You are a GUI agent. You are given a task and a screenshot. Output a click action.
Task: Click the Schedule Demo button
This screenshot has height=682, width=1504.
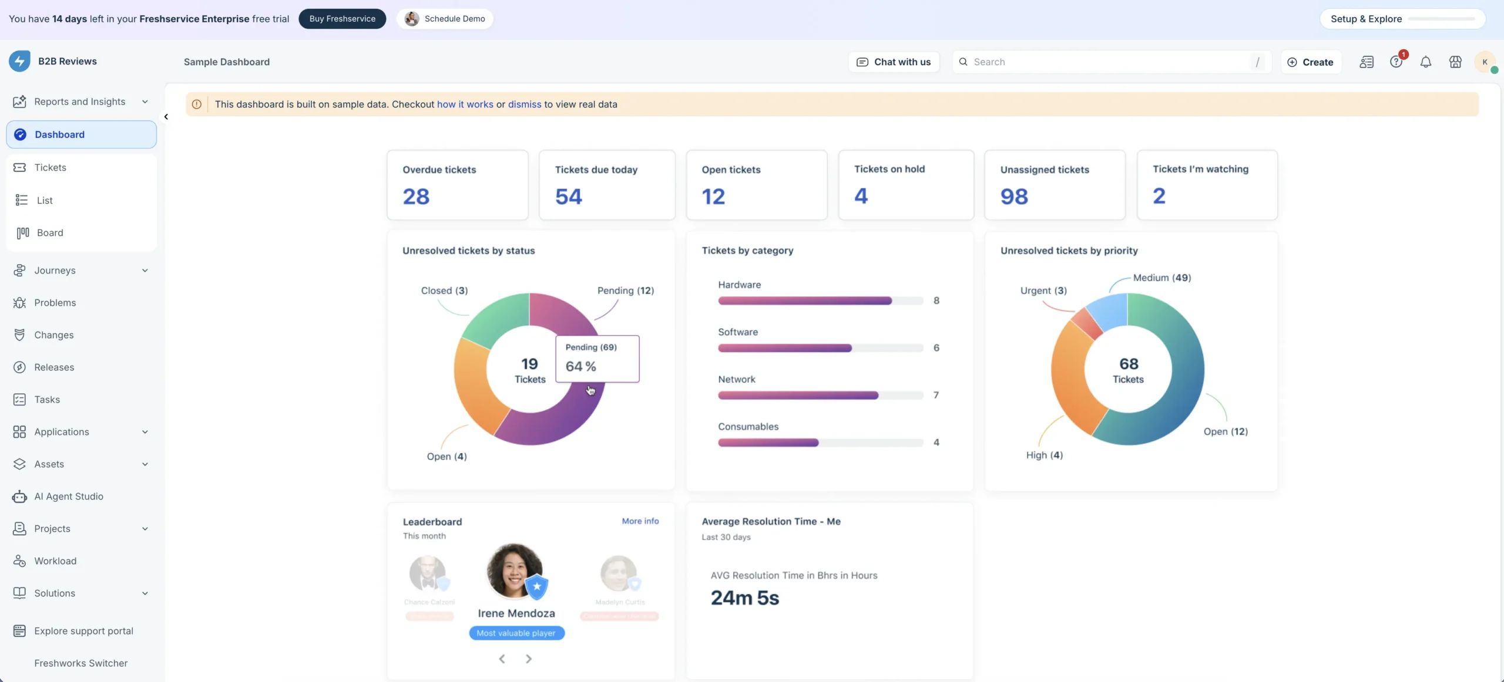tap(445, 19)
